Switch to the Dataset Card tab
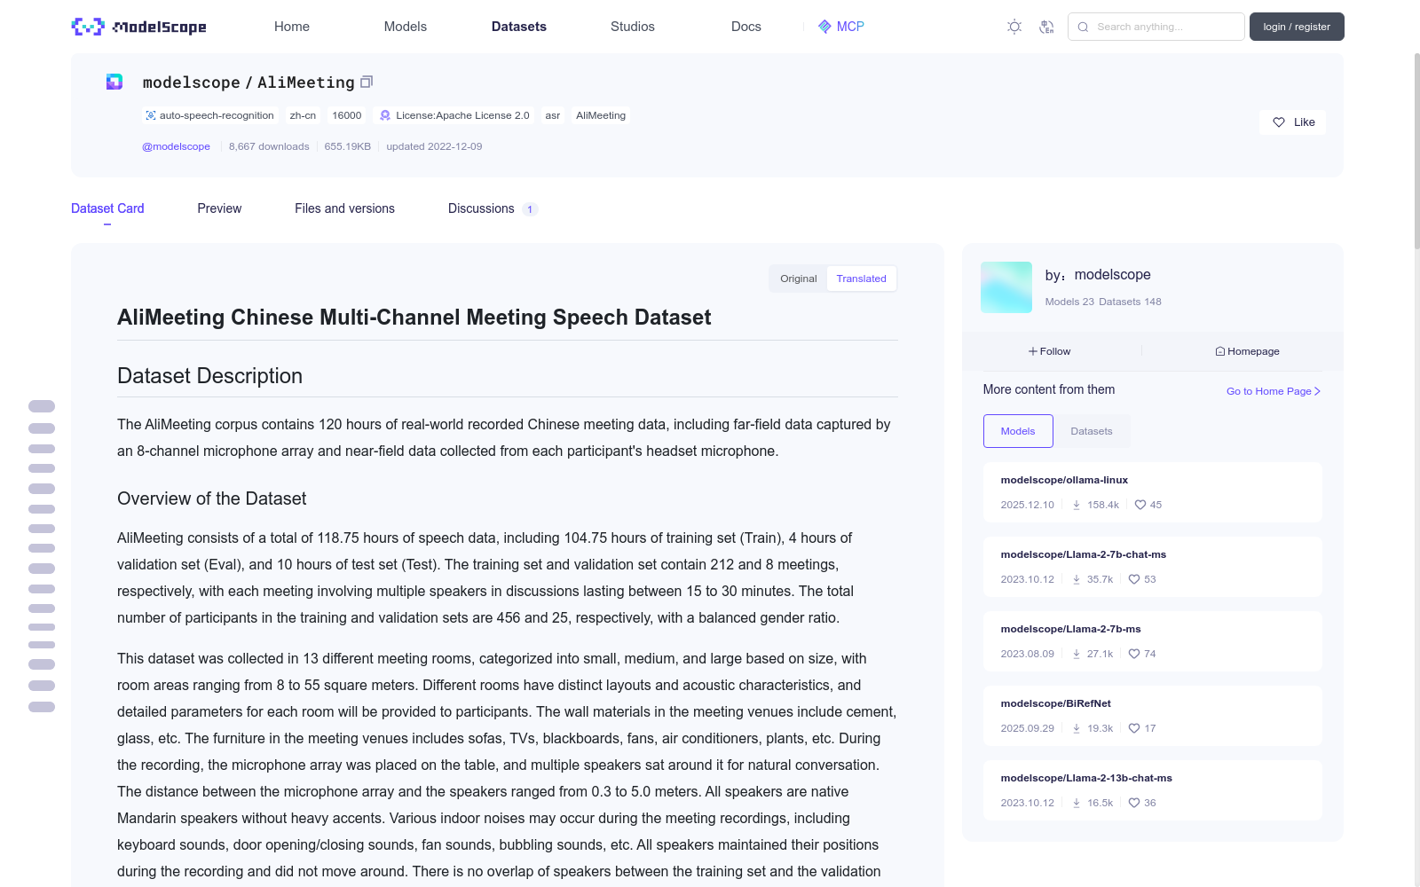 click(x=107, y=208)
